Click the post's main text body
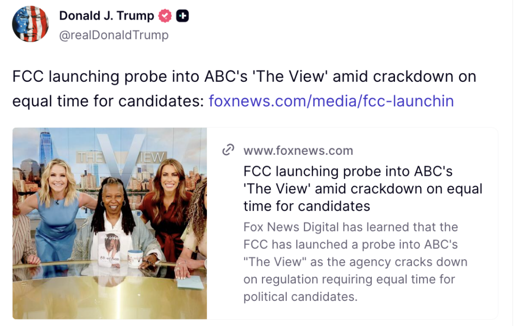The height and width of the screenshot is (326, 526). pyautogui.click(x=244, y=77)
